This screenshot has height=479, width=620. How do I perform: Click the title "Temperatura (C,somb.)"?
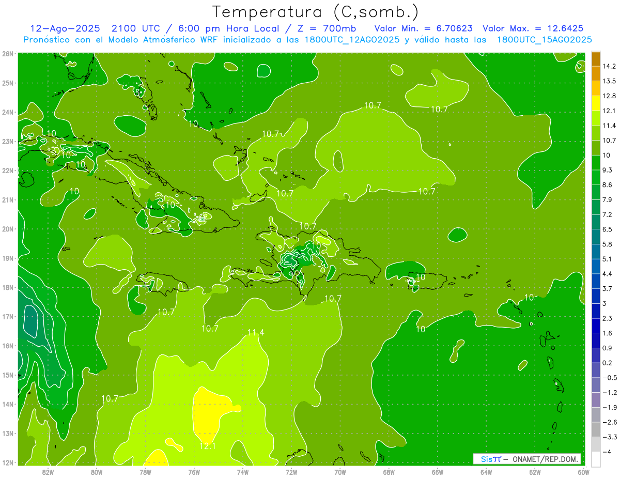coord(315,12)
